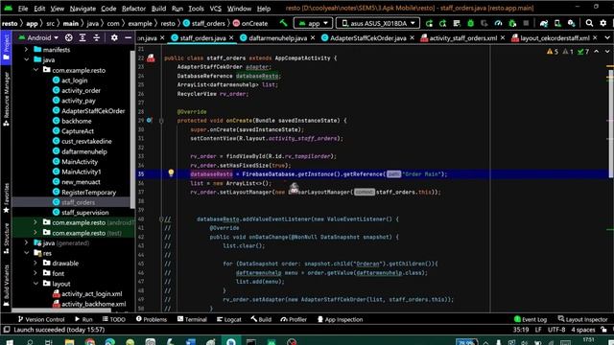Expand the font folder

point(35,273)
